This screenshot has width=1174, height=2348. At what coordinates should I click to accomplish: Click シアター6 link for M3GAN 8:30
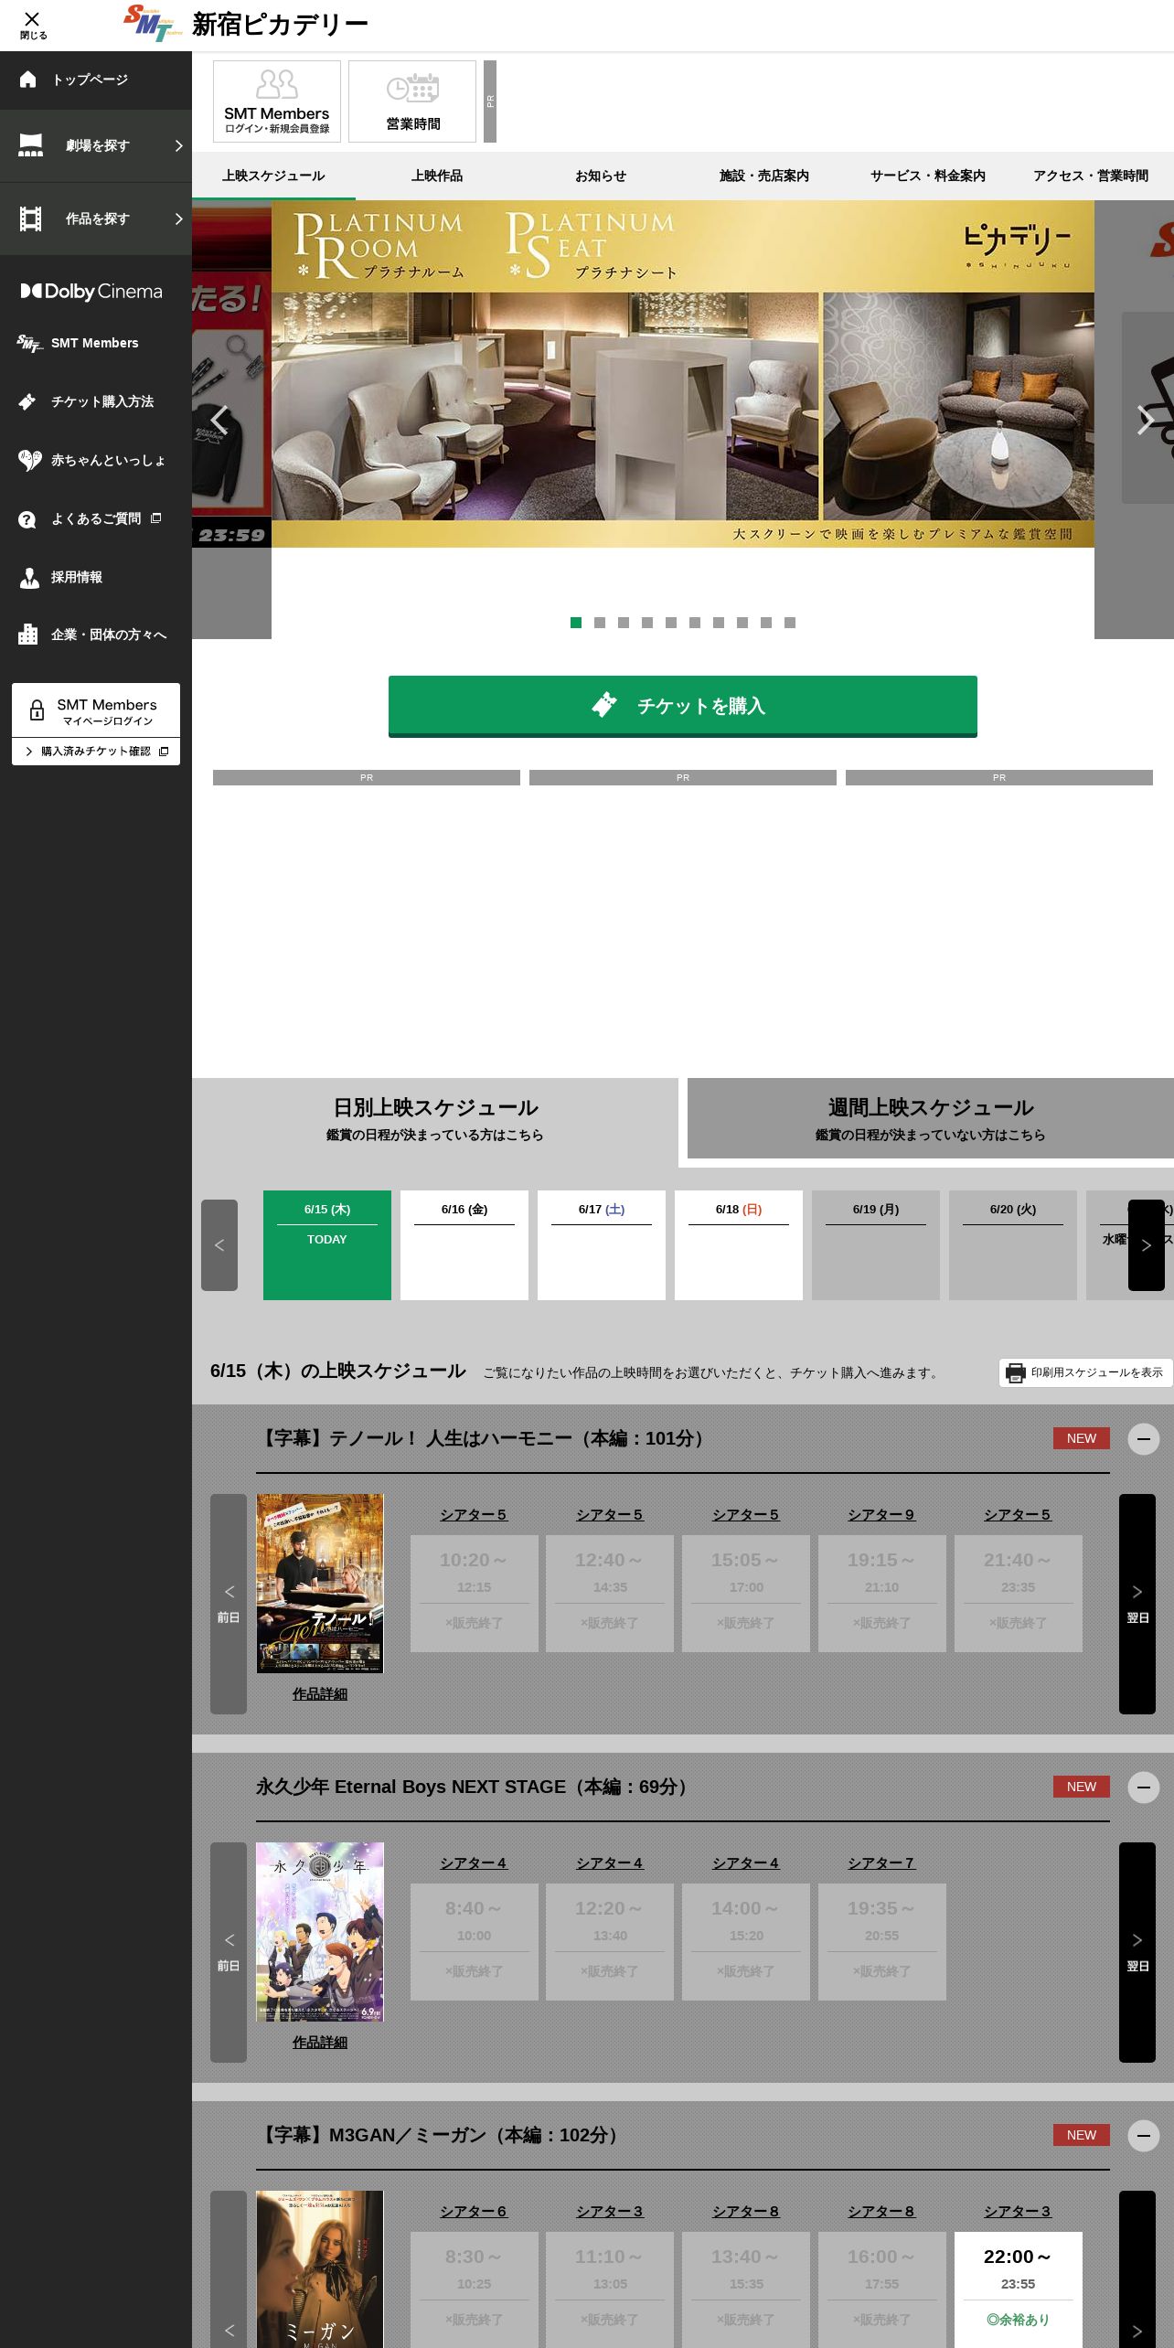[474, 2212]
